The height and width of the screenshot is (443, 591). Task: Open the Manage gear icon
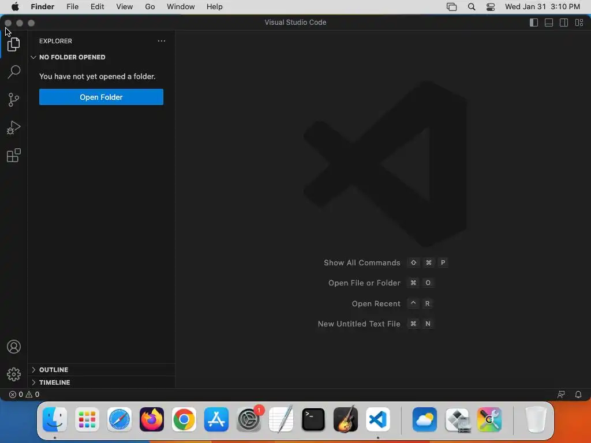14,374
